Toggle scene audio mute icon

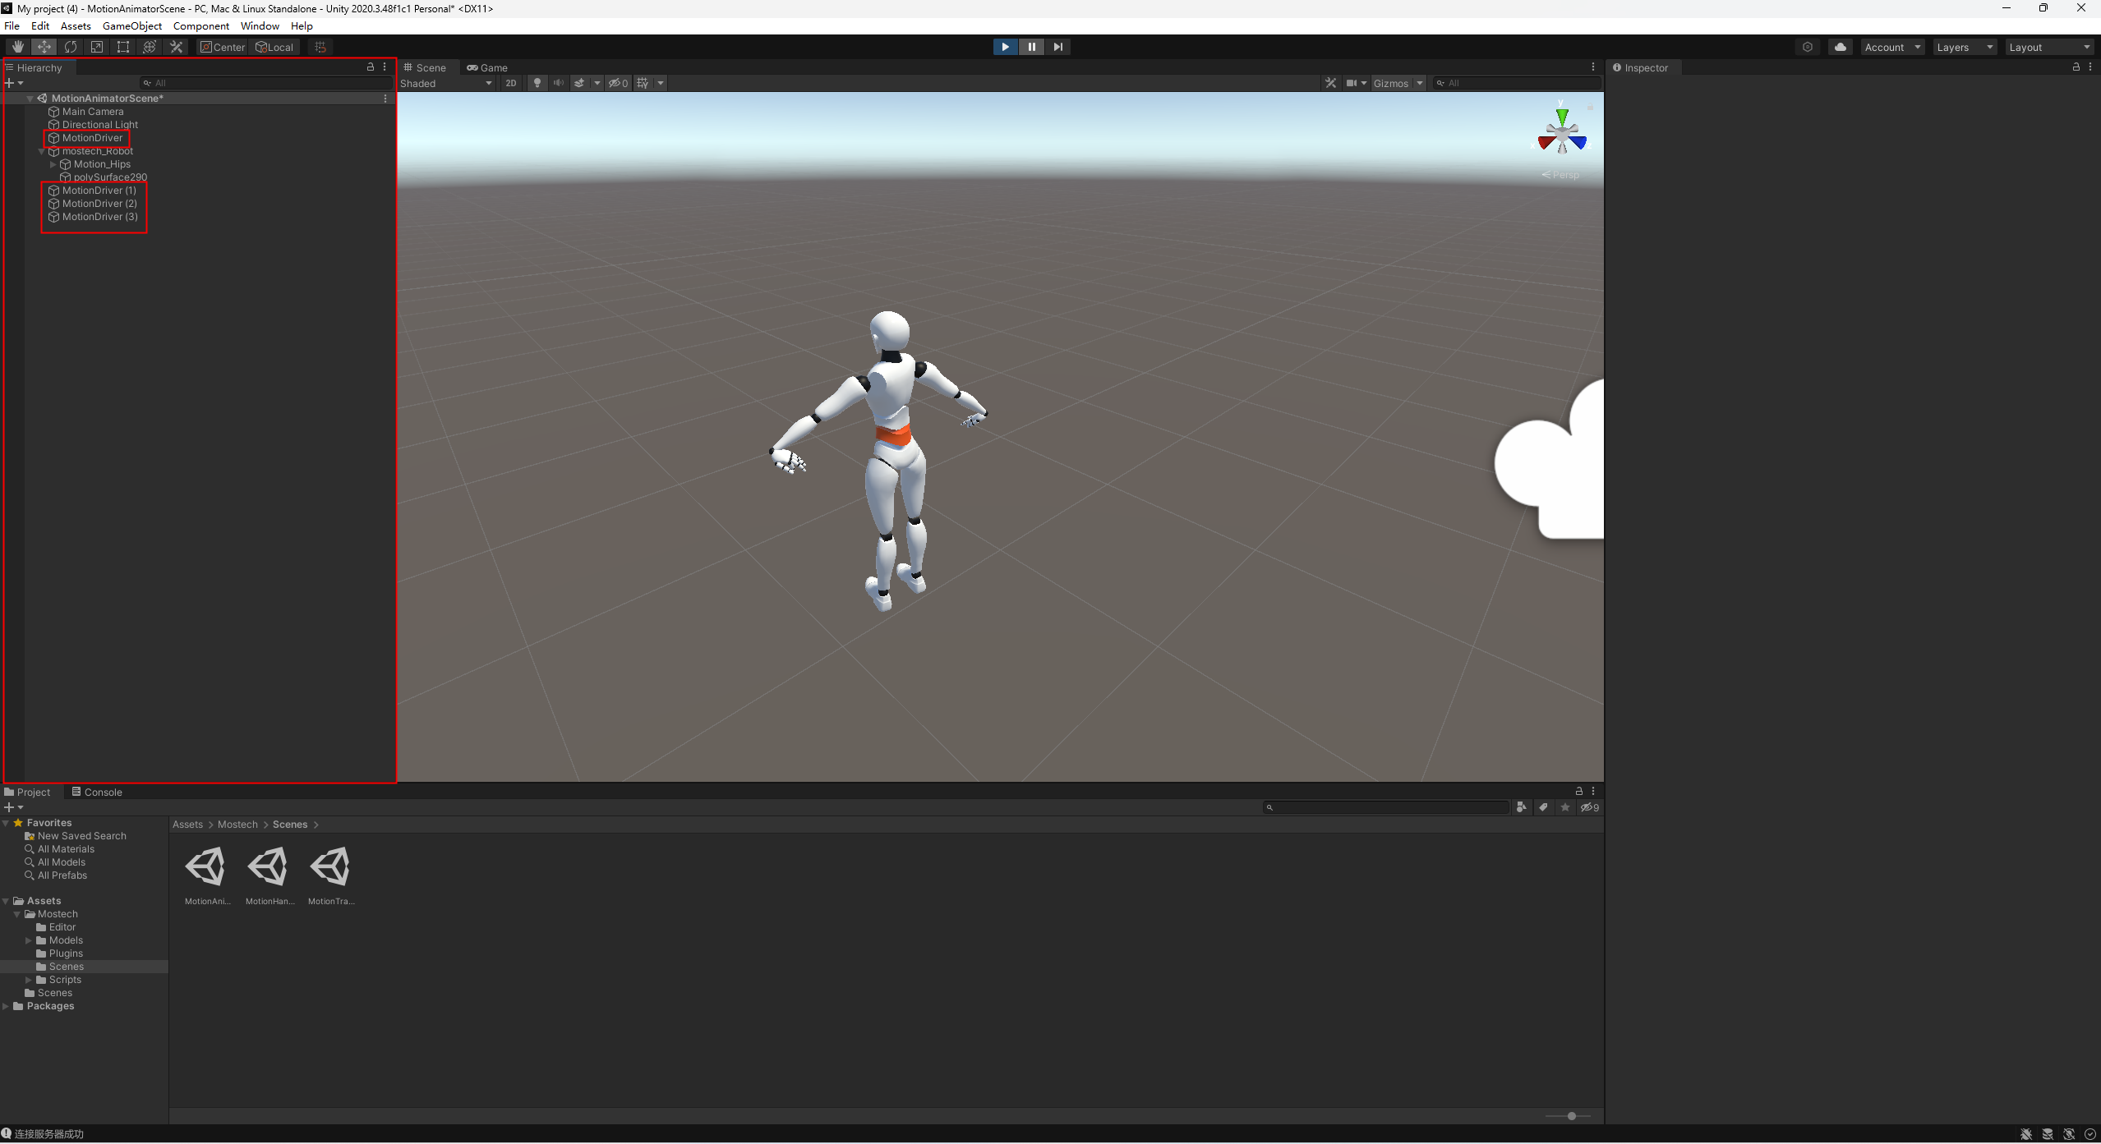(x=559, y=83)
